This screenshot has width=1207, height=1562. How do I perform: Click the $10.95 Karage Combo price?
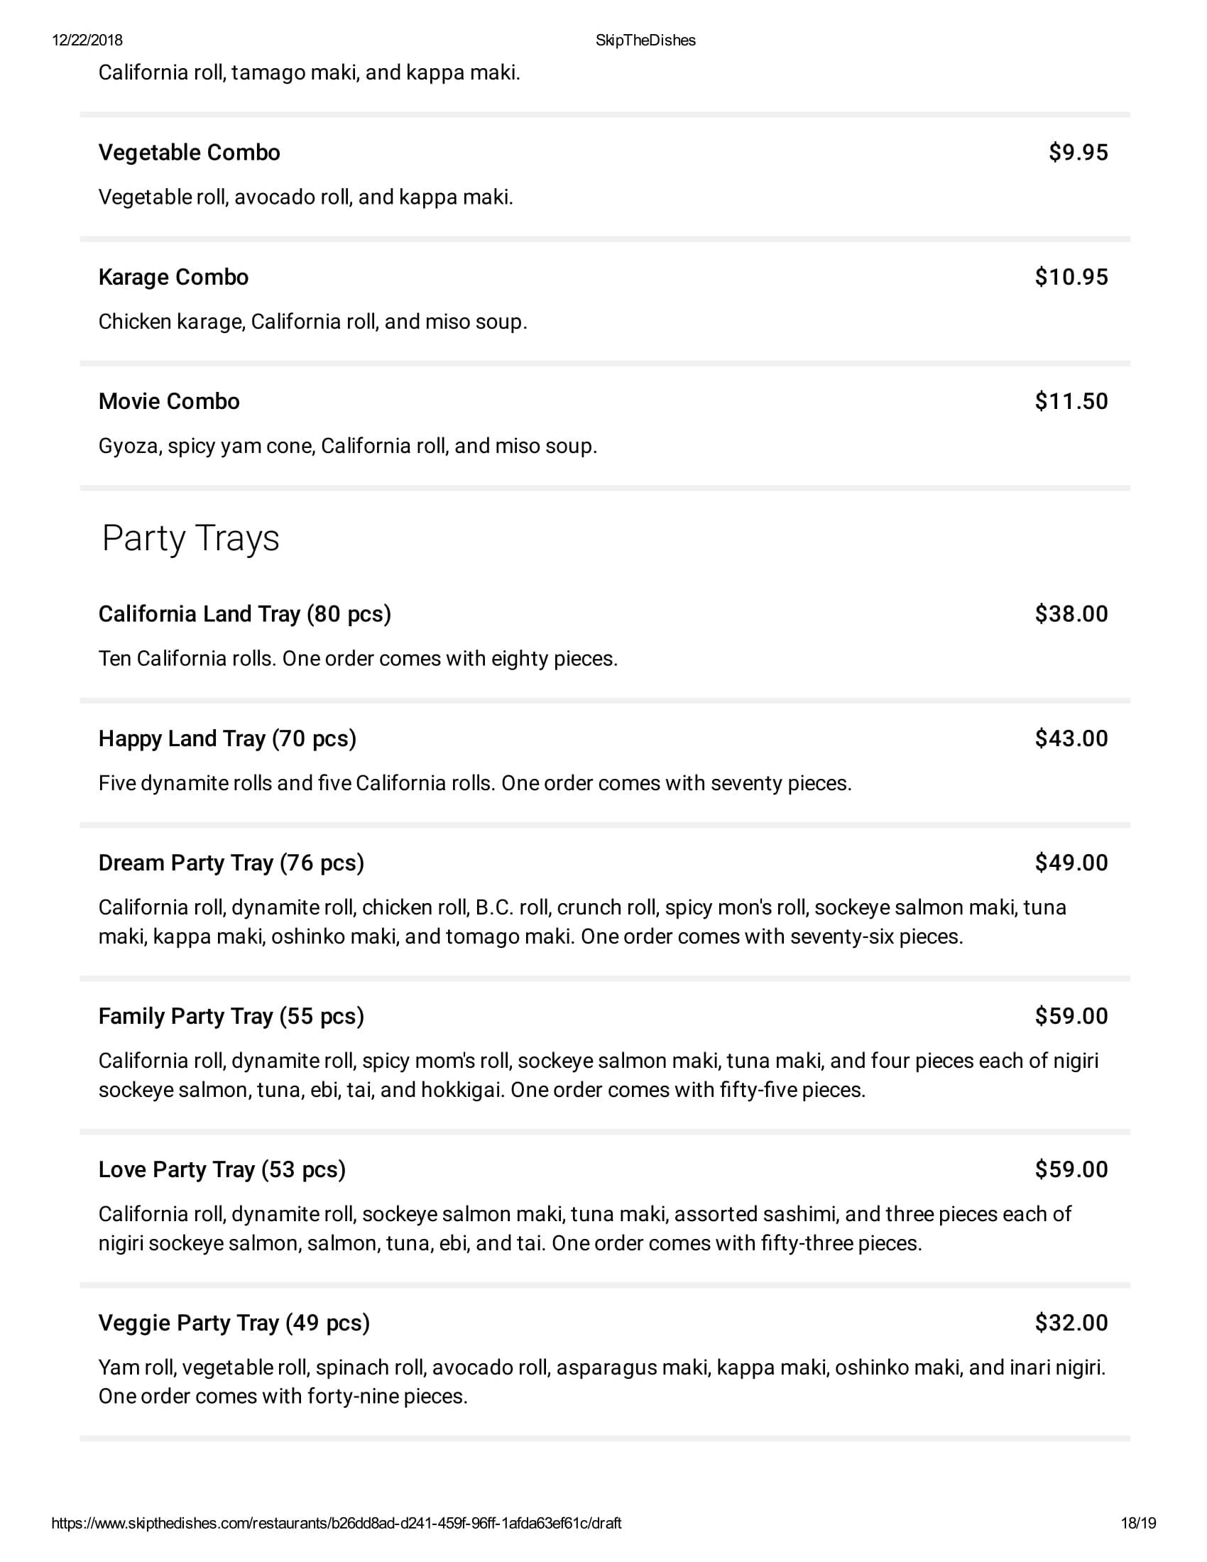point(1071,277)
